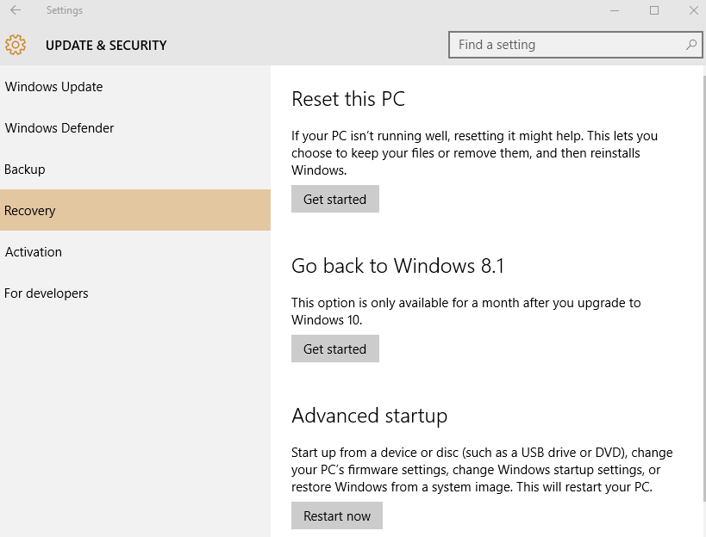Go to Activation settings

(x=135, y=251)
